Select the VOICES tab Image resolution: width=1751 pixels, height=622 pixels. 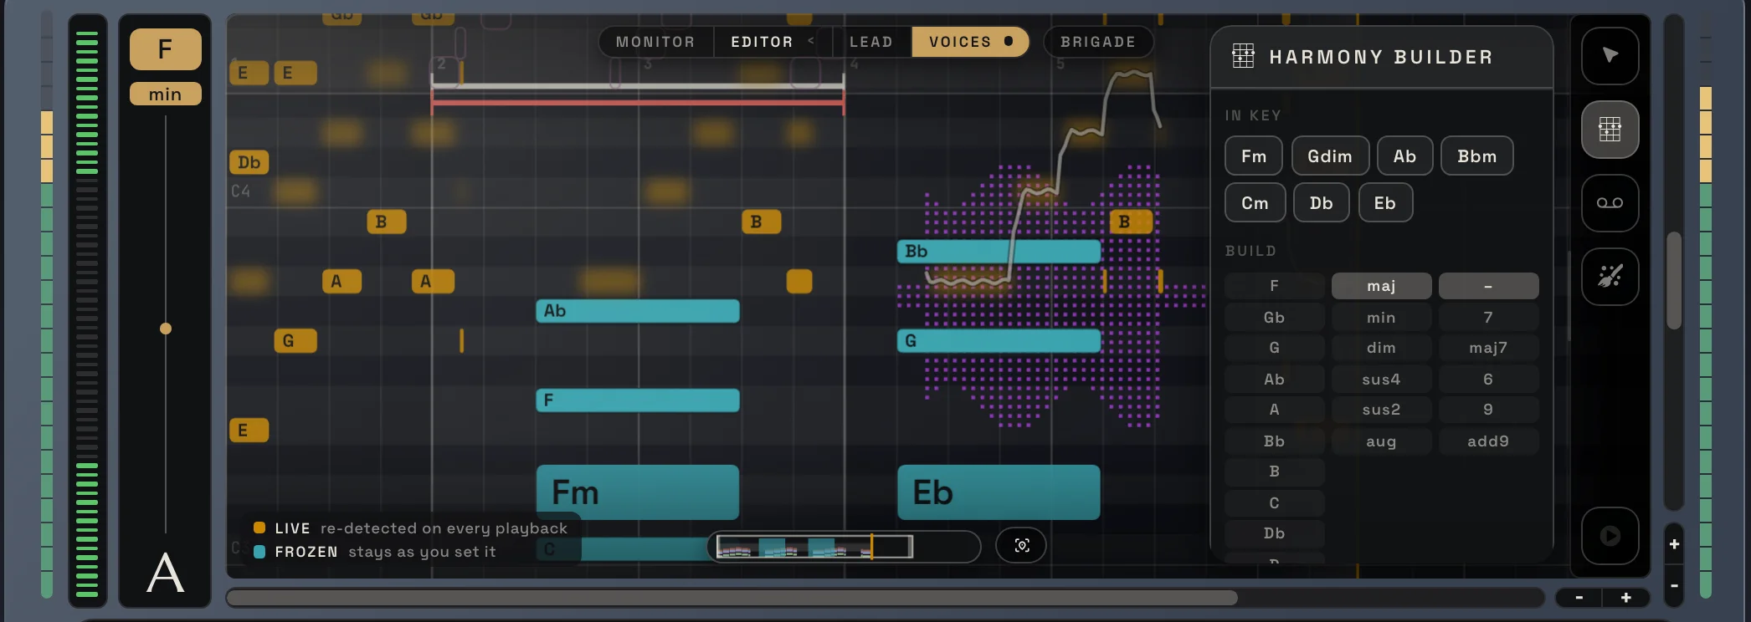[x=970, y=42]
